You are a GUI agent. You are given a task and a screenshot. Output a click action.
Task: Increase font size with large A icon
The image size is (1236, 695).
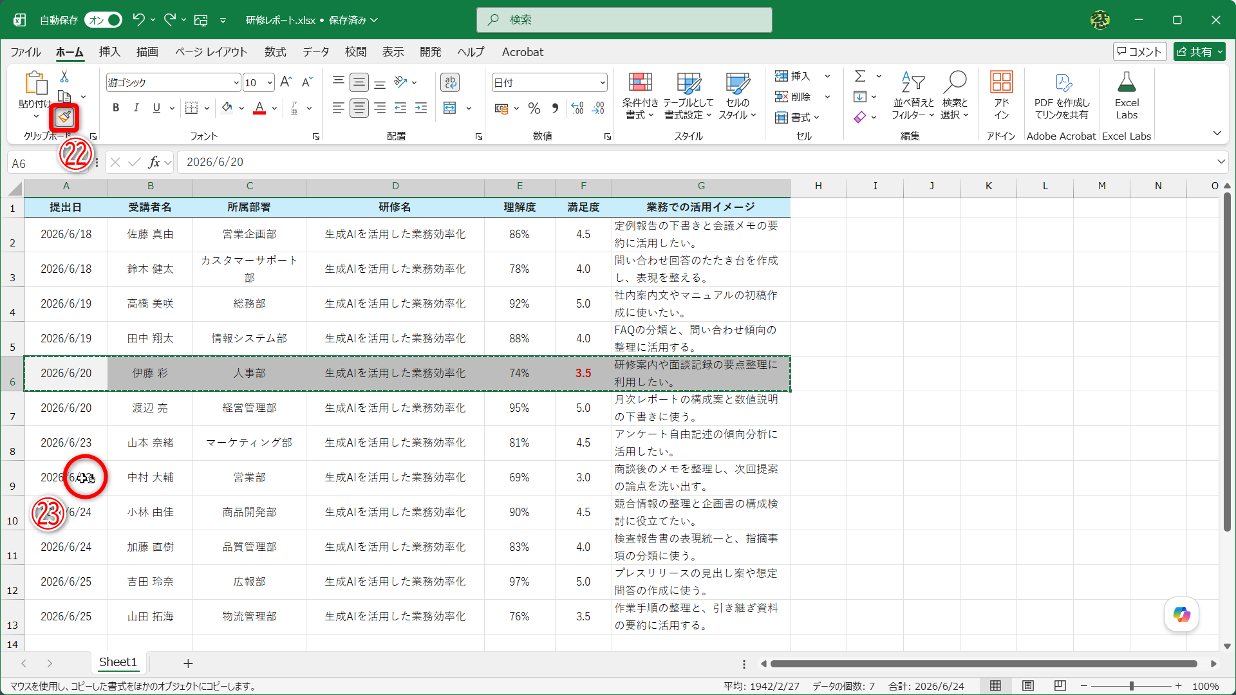click(286, 82)
